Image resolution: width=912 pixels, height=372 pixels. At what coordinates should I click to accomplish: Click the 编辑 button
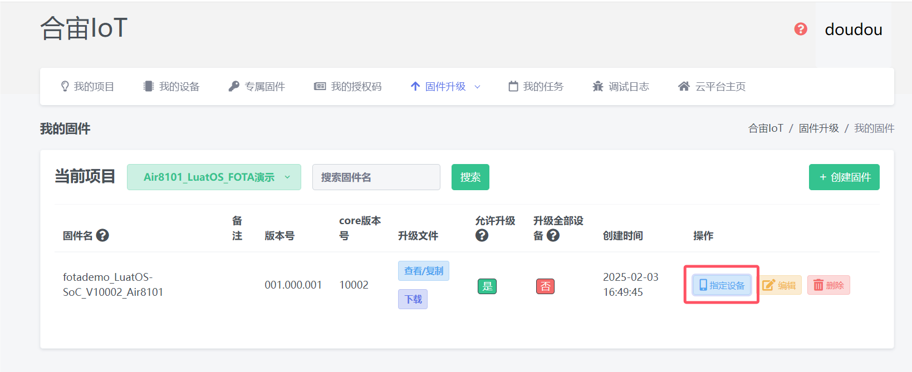tap(779, 285)
